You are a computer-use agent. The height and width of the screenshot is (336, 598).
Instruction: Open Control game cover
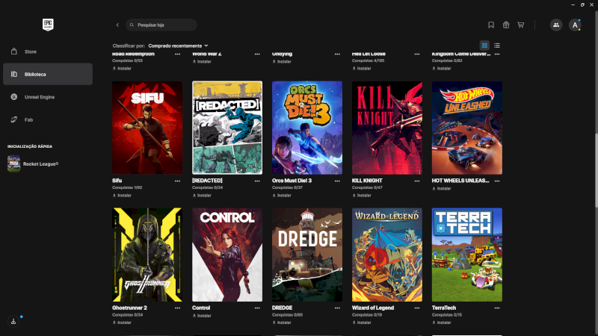point(227,255)
